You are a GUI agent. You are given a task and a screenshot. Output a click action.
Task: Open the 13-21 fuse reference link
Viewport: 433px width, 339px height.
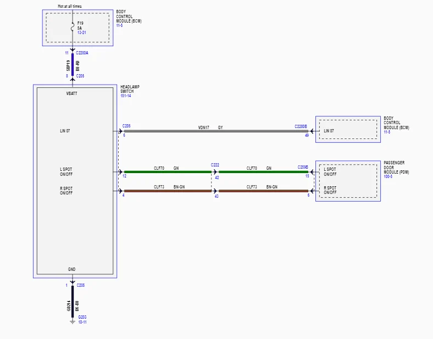82,32
